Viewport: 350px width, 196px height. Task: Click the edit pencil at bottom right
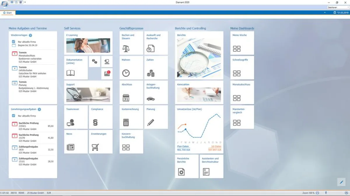pos(341,182)
